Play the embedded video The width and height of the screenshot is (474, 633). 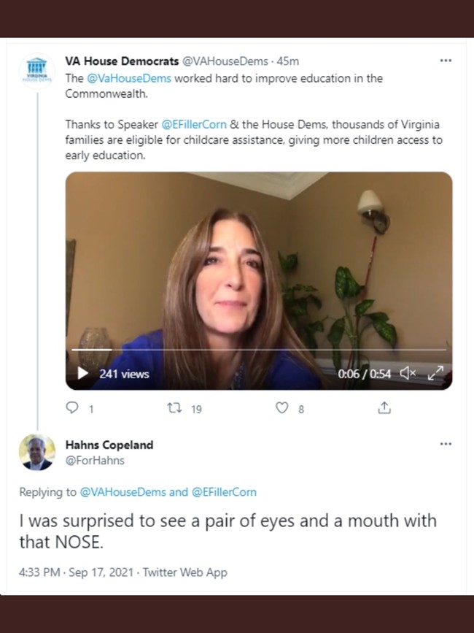point(83,374)
